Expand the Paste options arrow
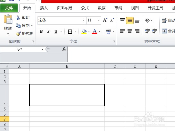Image resolution: width=175 pixels, height=131 pixels. 8,34
